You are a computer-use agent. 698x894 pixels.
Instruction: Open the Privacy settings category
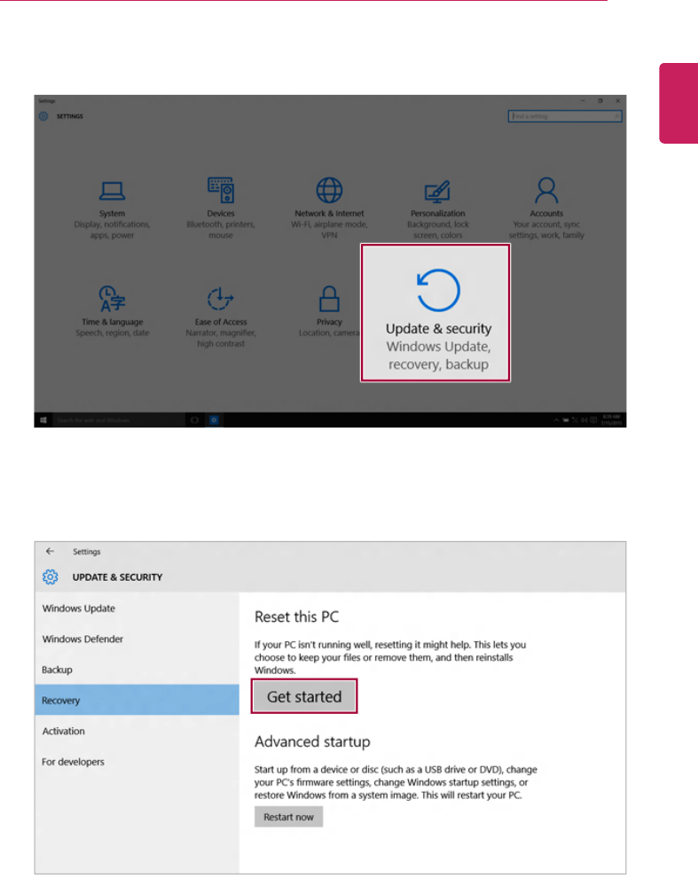[329, 311]
